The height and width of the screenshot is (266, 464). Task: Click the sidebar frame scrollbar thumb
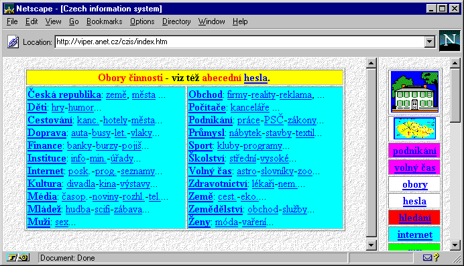455,95
